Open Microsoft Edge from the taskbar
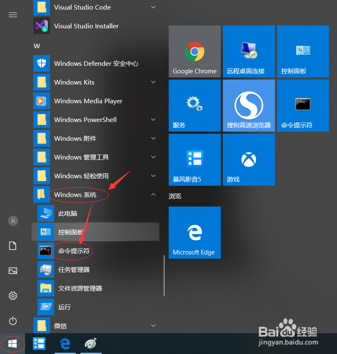Image resolution: width=337 pixels, height=354 pixels. (x=65, y=344)
